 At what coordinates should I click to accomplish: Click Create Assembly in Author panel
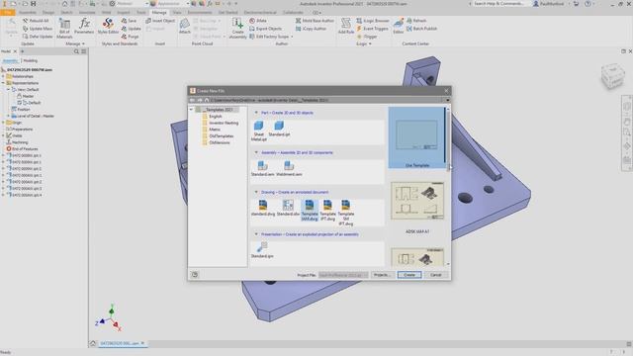pyautogui.click(x=237, y=28)
